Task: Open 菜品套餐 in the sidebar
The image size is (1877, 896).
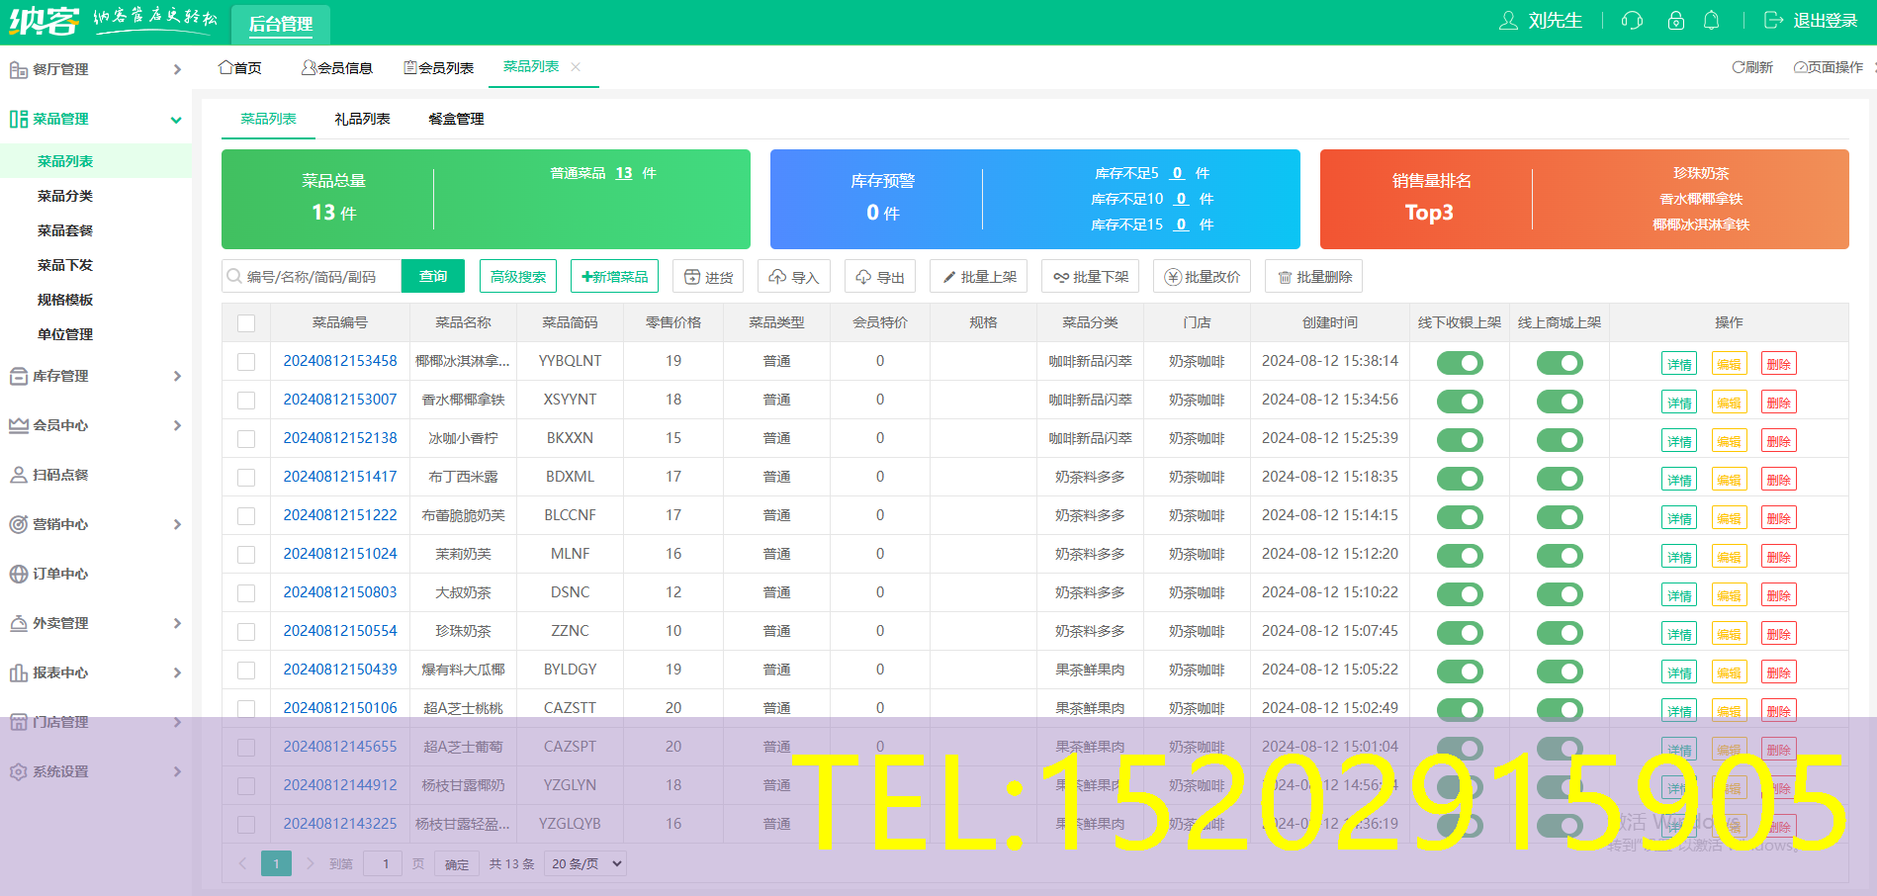Action: click(65, 230)
